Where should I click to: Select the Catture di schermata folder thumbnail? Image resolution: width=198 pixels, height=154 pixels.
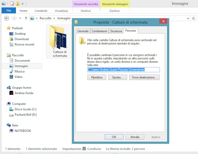tap(60, 41)
